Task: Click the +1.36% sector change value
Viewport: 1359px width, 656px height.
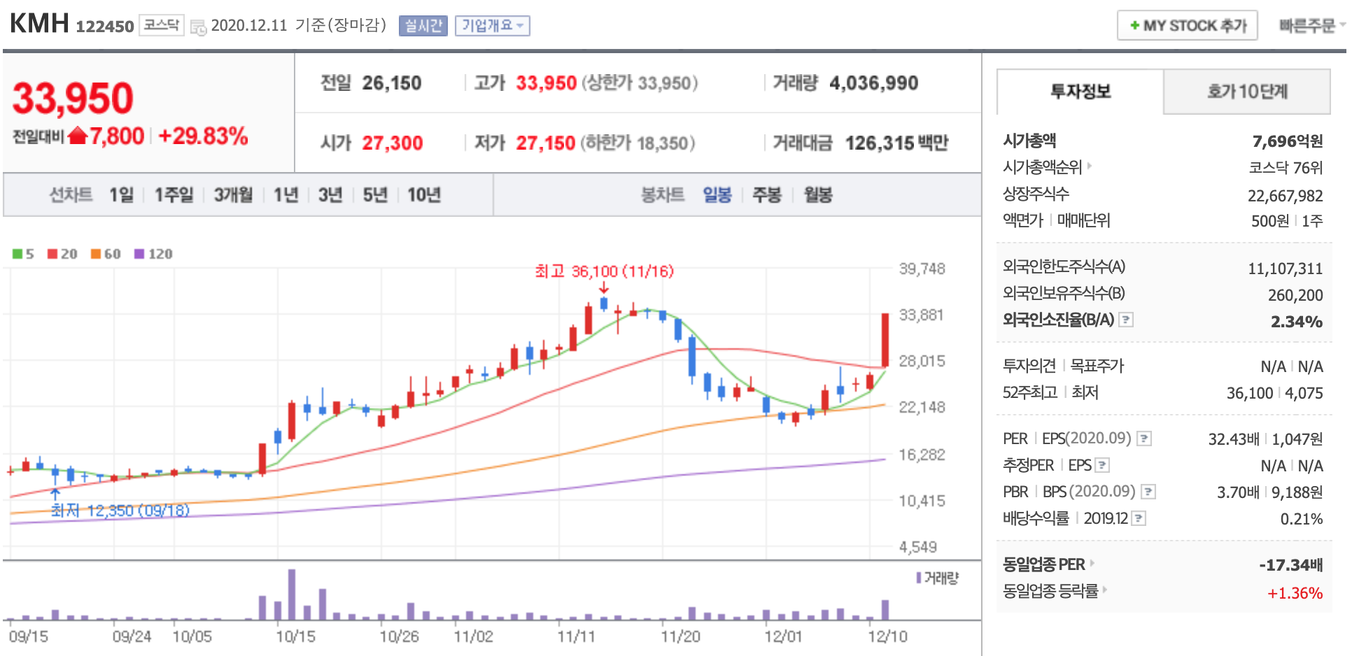Action: (x=1295, y=593)
